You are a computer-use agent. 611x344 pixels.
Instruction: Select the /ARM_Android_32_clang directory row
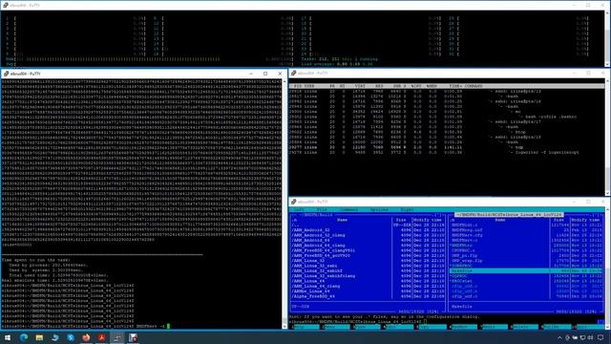click(368, 235)
